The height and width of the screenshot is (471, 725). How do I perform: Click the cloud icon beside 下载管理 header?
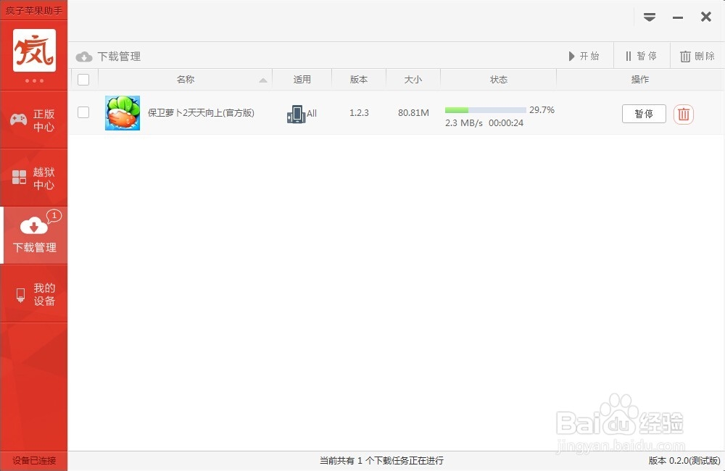[85, 56]
